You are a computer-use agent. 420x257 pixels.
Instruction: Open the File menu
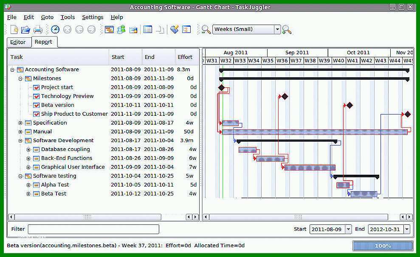click(x=11, y=17)
